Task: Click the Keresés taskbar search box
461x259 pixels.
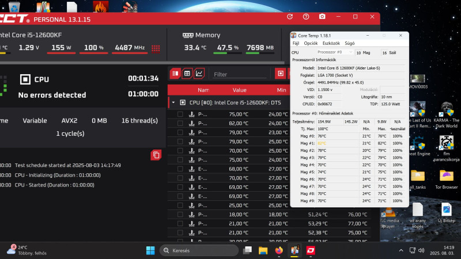Action: pyautogui.click(x=199, y=250)
